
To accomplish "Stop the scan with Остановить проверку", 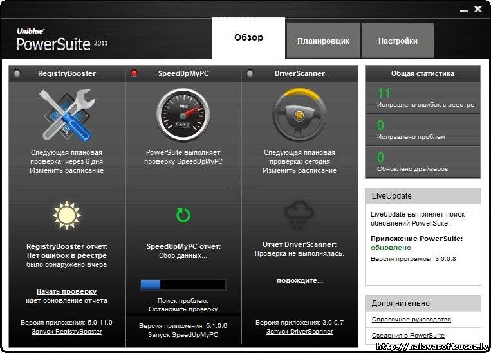I will click(183, 309).
